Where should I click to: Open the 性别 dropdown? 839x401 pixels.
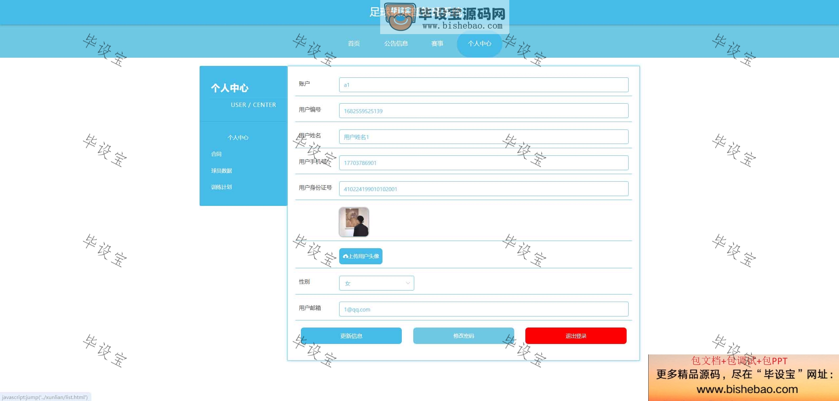pyautogui.click(x=377, y=283)
